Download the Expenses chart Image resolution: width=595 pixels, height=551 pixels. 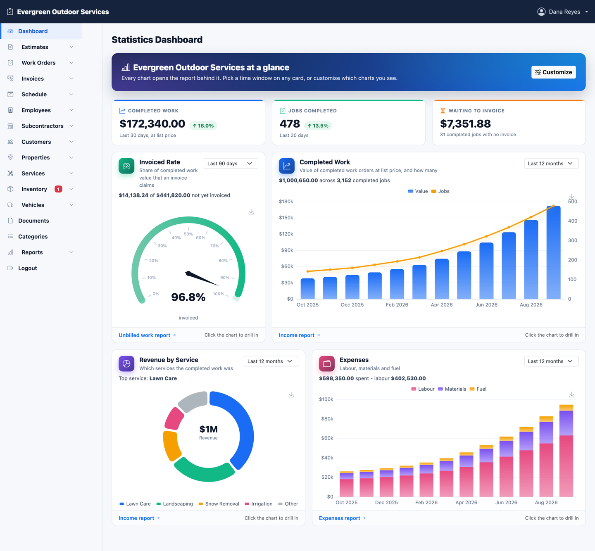pos(571,395)
